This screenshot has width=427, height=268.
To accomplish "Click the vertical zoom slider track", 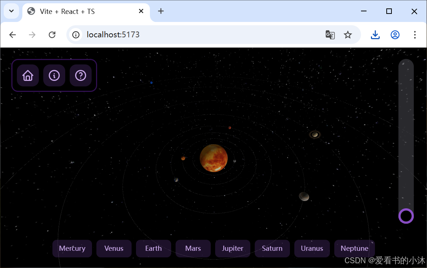I will pos(406,141).
